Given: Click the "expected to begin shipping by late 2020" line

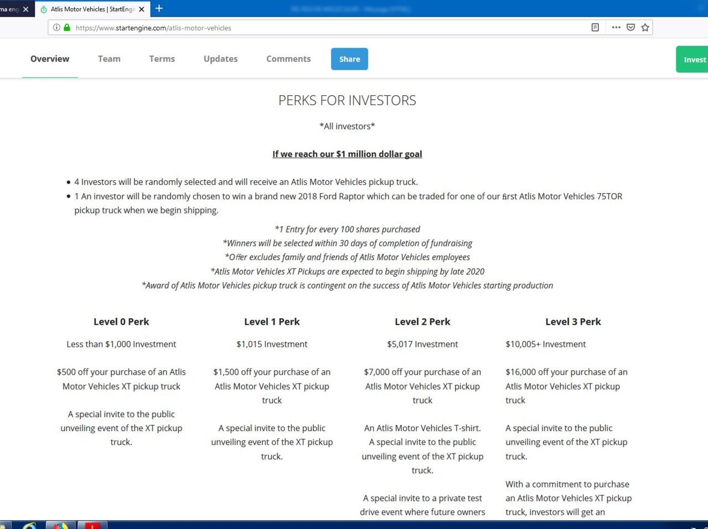Looking at the screenshot, I should point(347,271).
